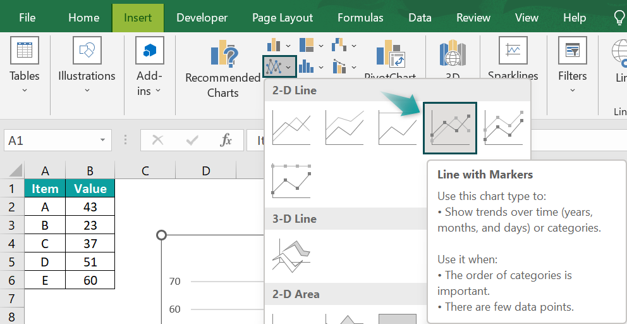Click the Insert Waterfall chart icon
Viewport: 627px width, 324px height.
click(x=339, y=46)
